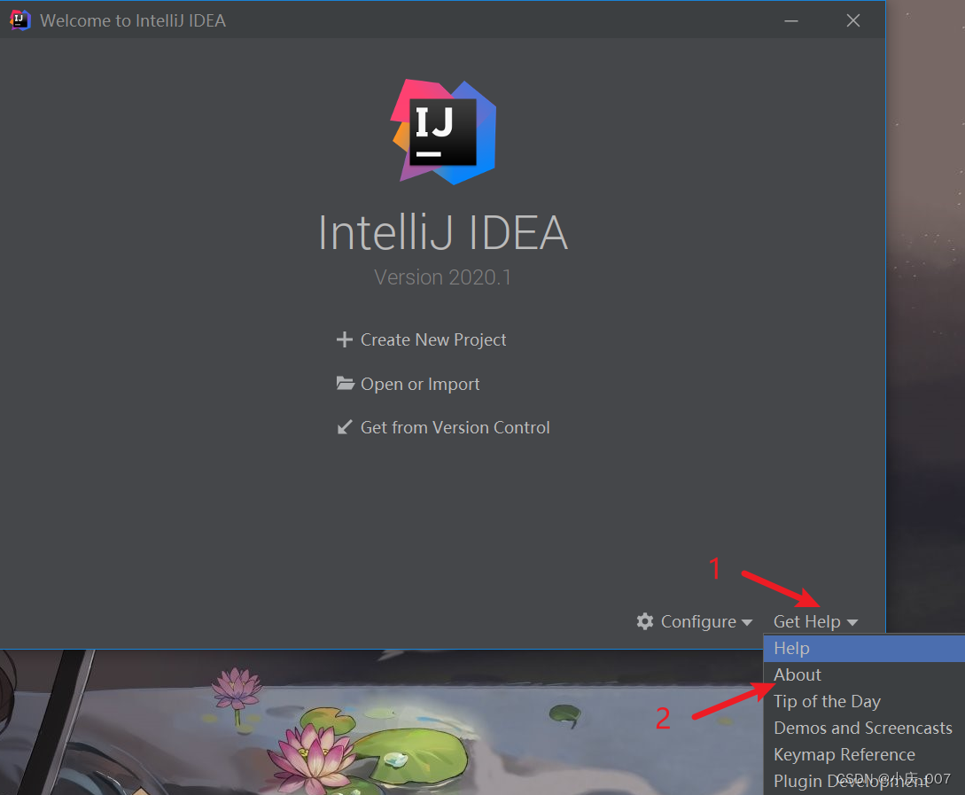Click the folder icon next to Open or Import
The width and height of the screenshot is (965, 795).
click(x=346, y=383)
